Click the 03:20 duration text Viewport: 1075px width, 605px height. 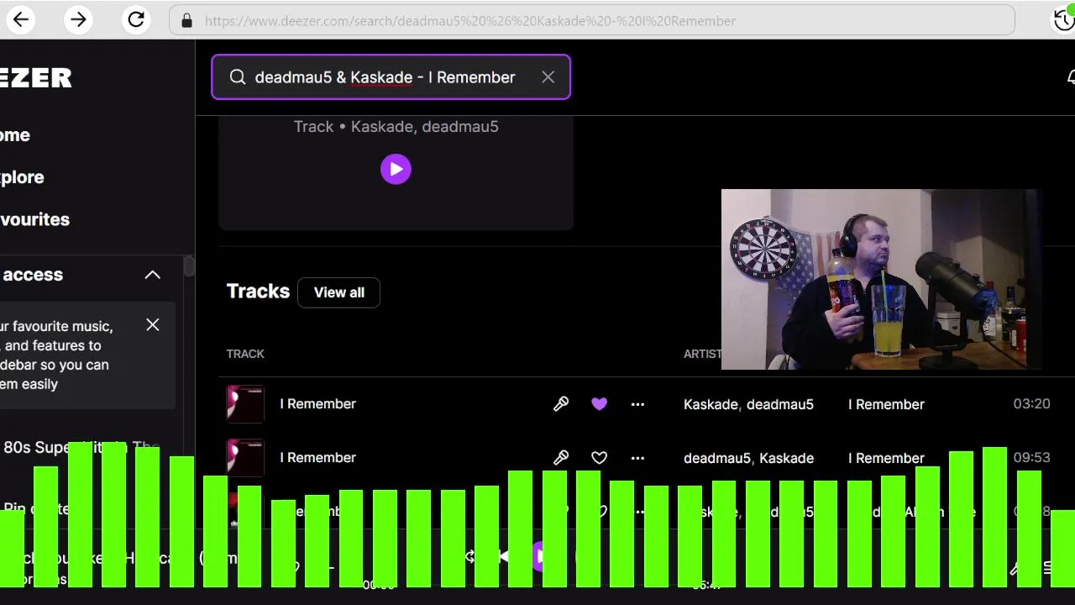click(x=1031, y=404)
